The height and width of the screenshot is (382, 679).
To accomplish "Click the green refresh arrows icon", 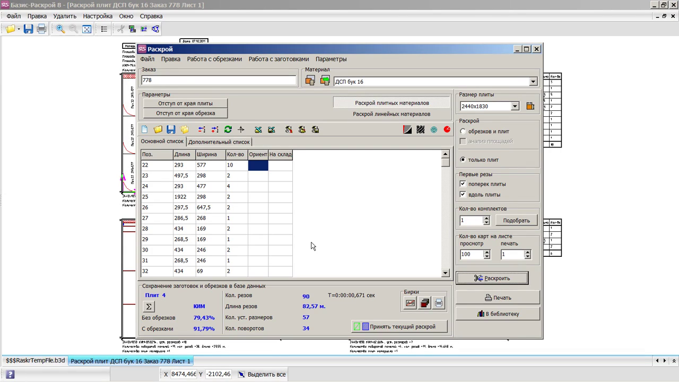I will (x=228, y=129).
